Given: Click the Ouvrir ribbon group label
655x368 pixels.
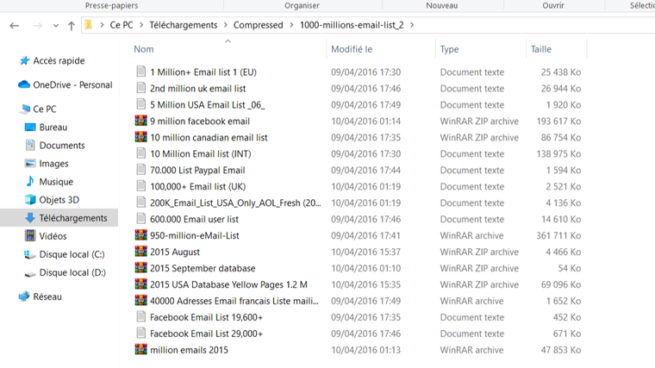Looking at the screenshot, I should point(553,5).
